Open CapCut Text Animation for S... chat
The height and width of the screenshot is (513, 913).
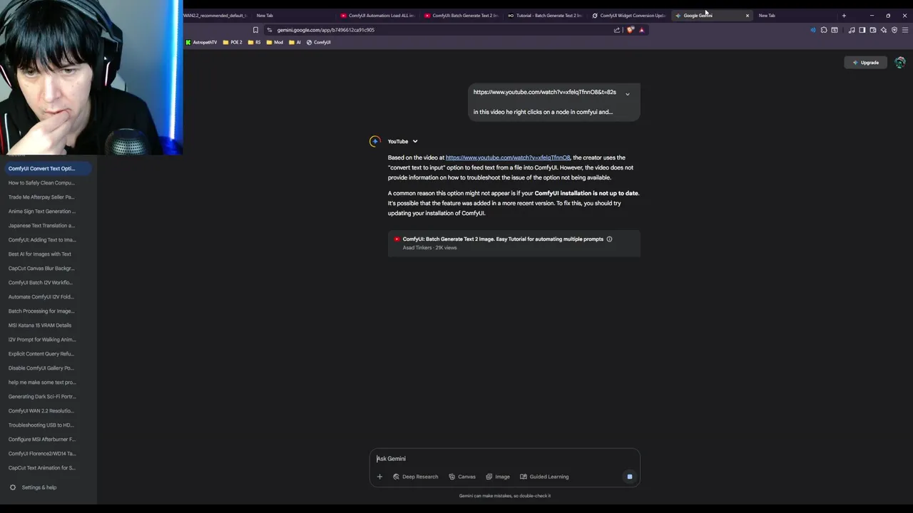coord(41,468)
